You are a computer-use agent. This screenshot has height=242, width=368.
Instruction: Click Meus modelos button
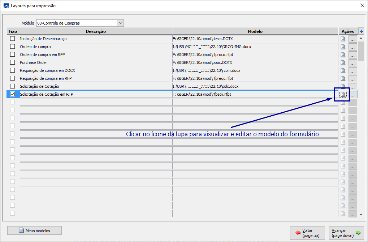pos(35,230)
